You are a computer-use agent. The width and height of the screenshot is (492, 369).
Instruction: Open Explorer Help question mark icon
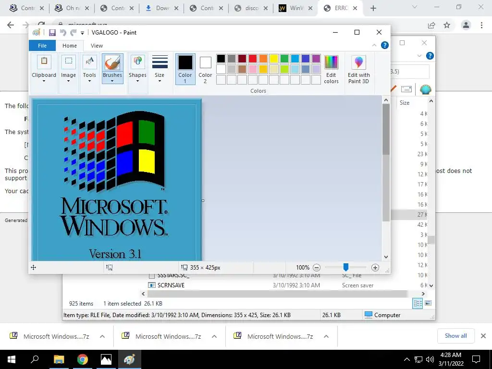click(x=430, y=56)
